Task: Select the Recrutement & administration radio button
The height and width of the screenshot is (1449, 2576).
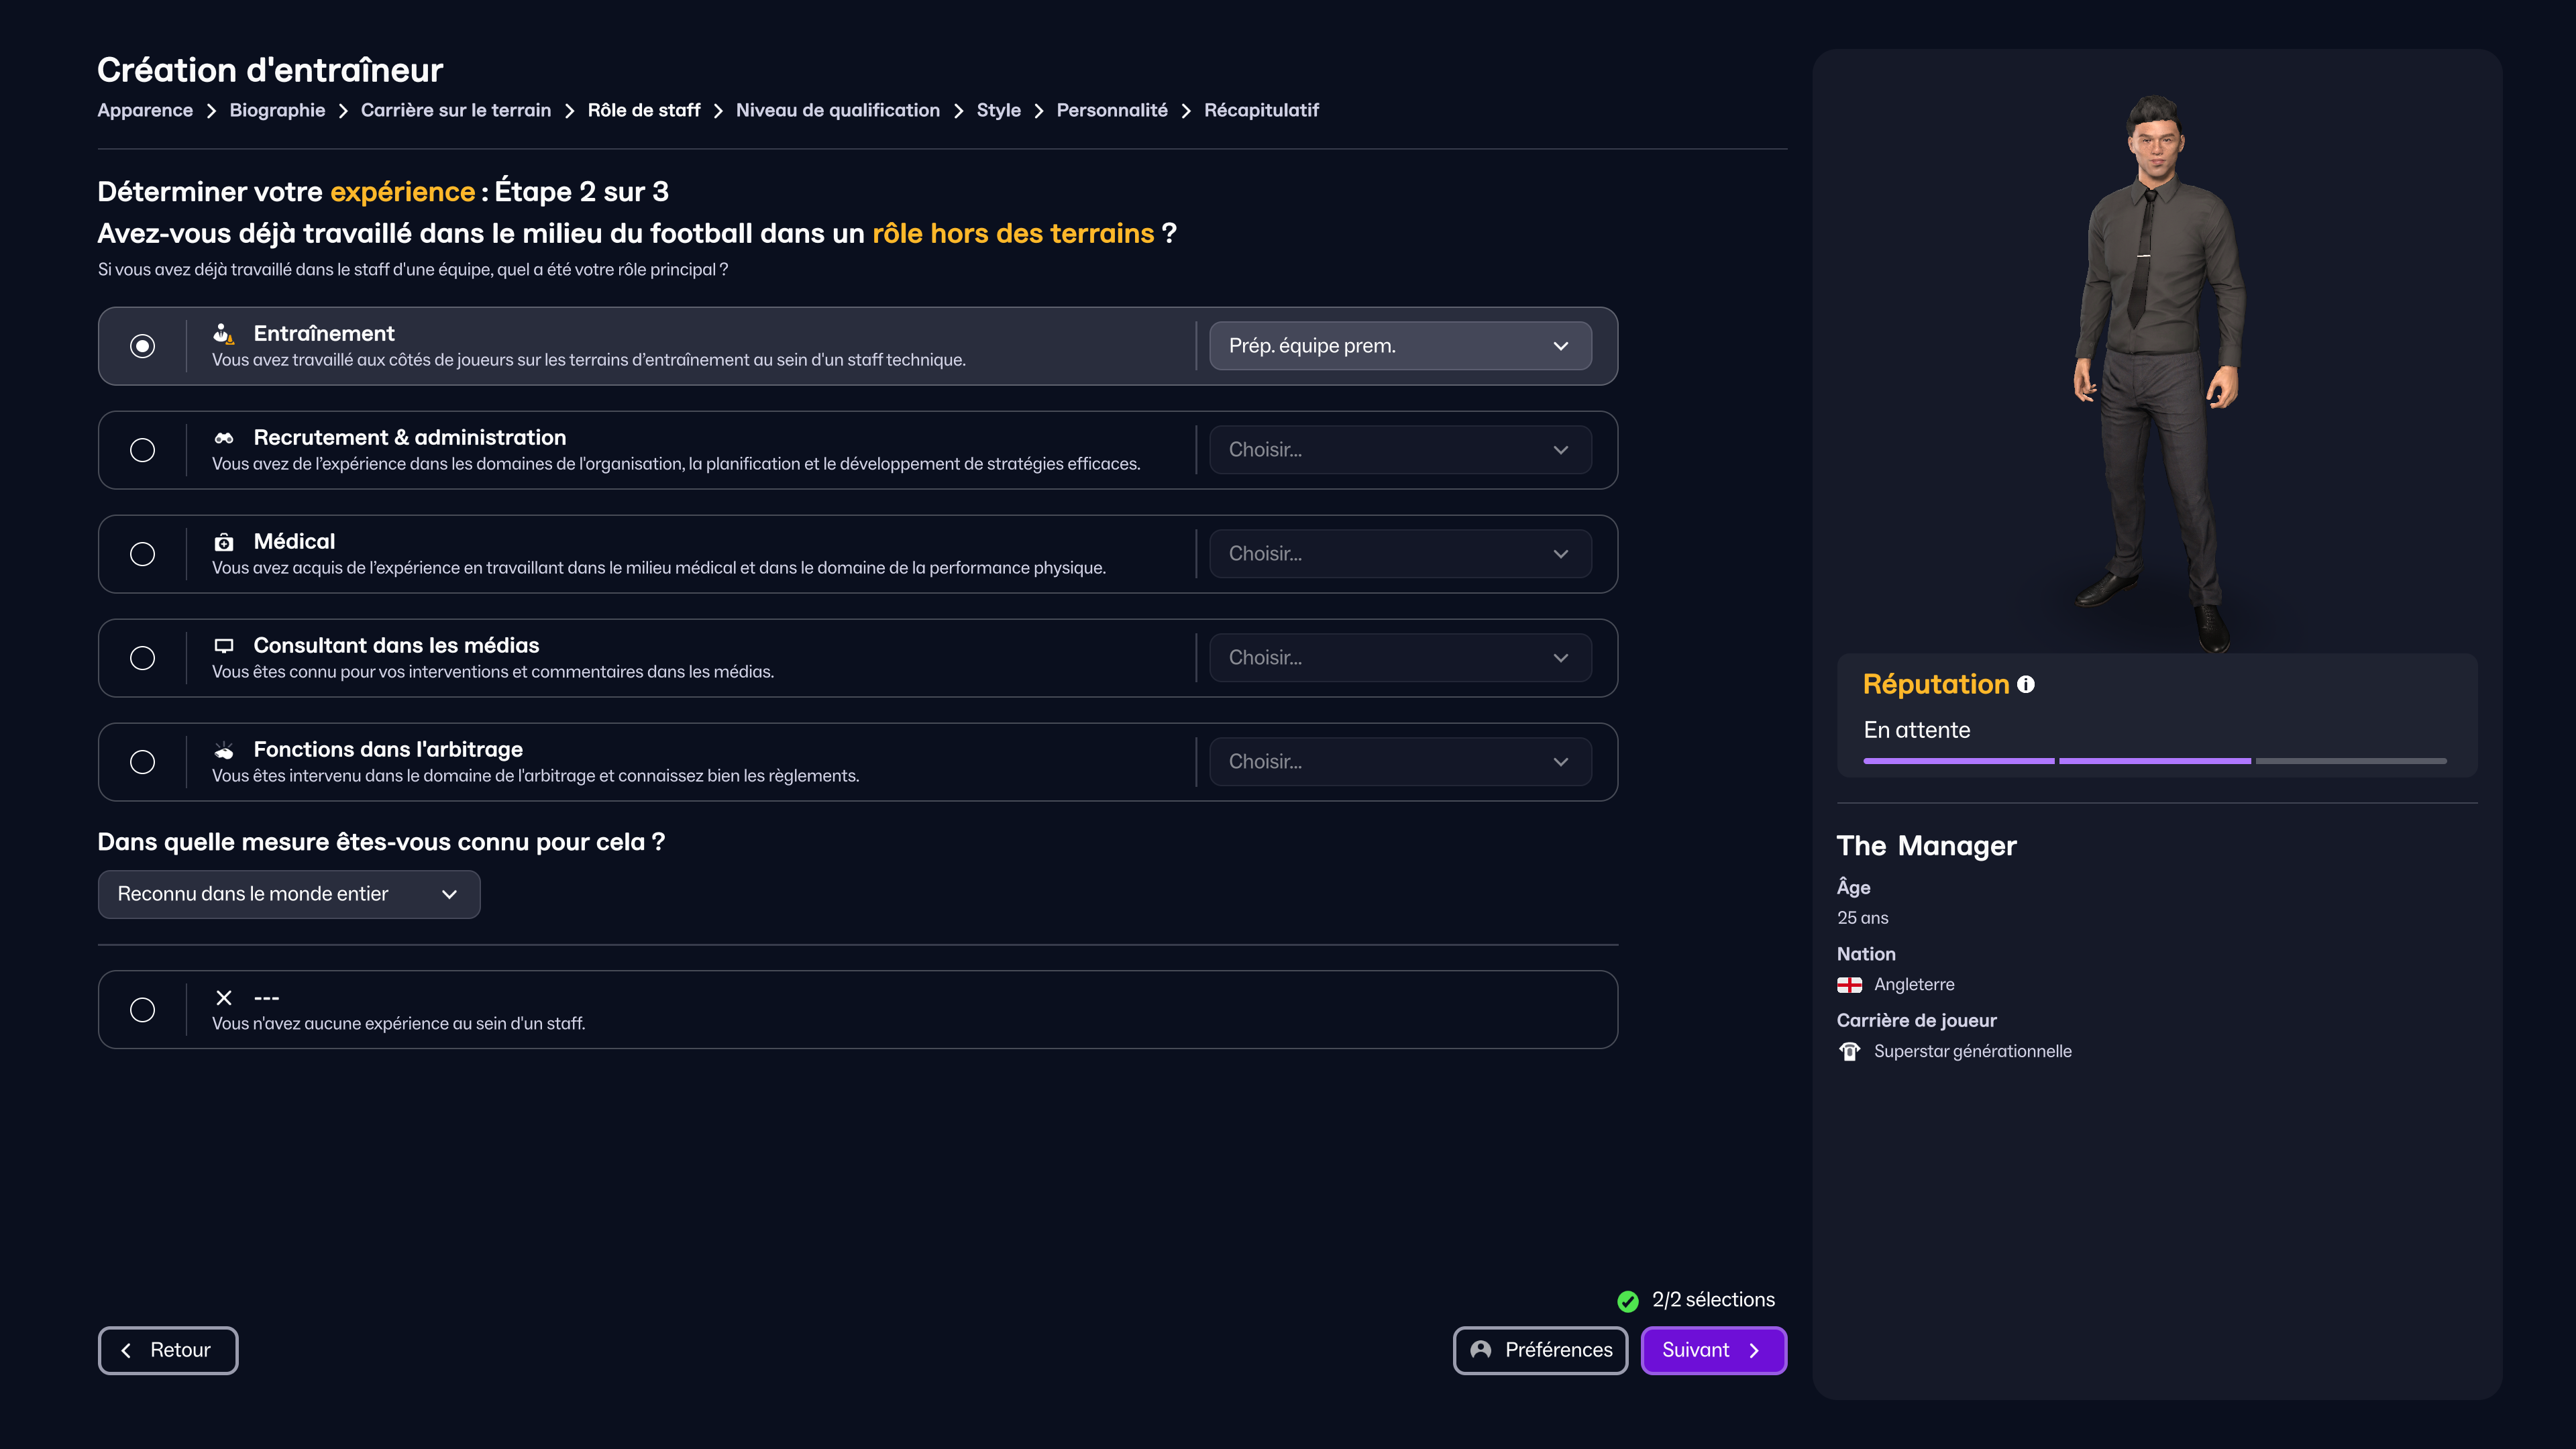Action: [142, 450]
